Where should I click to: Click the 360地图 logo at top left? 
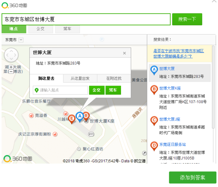coord(14,5)
